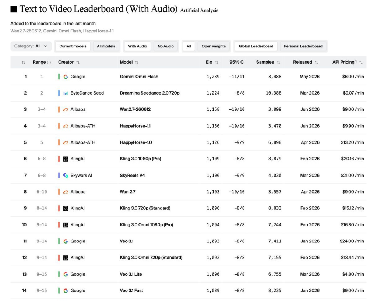Click KlingAI logo in Kling 3.0 1080p (Pro) row
377x301 pixels.
[66, 159]
